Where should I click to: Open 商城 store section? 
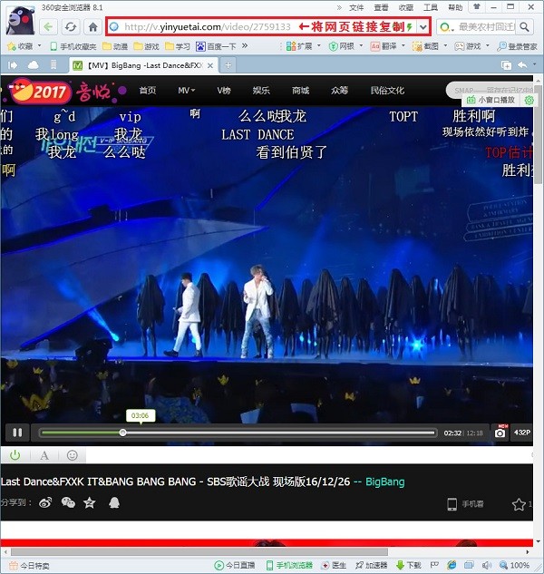[300, 91]
